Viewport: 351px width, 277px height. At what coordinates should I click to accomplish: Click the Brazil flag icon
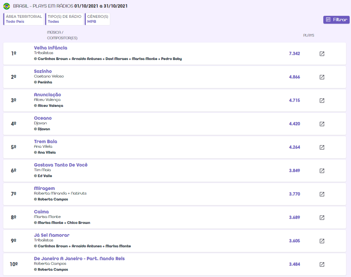click(x=7, y=6)
